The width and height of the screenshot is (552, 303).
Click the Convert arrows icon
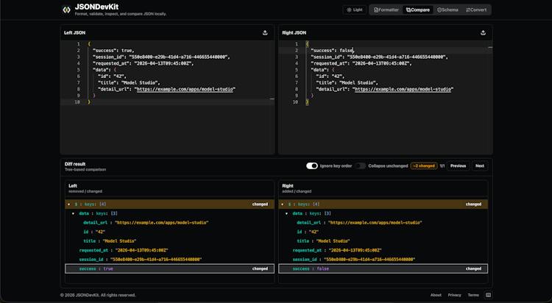click(468, 10)
